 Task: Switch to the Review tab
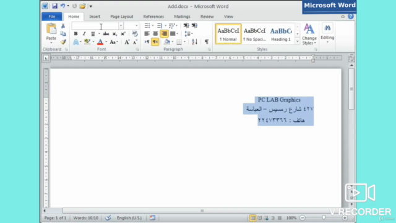[x=207, y=17]
